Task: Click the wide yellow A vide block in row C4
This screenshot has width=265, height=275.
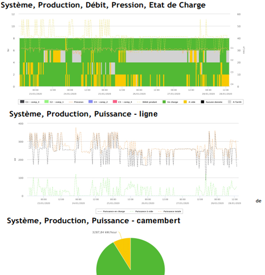Action: coord(120,80)
